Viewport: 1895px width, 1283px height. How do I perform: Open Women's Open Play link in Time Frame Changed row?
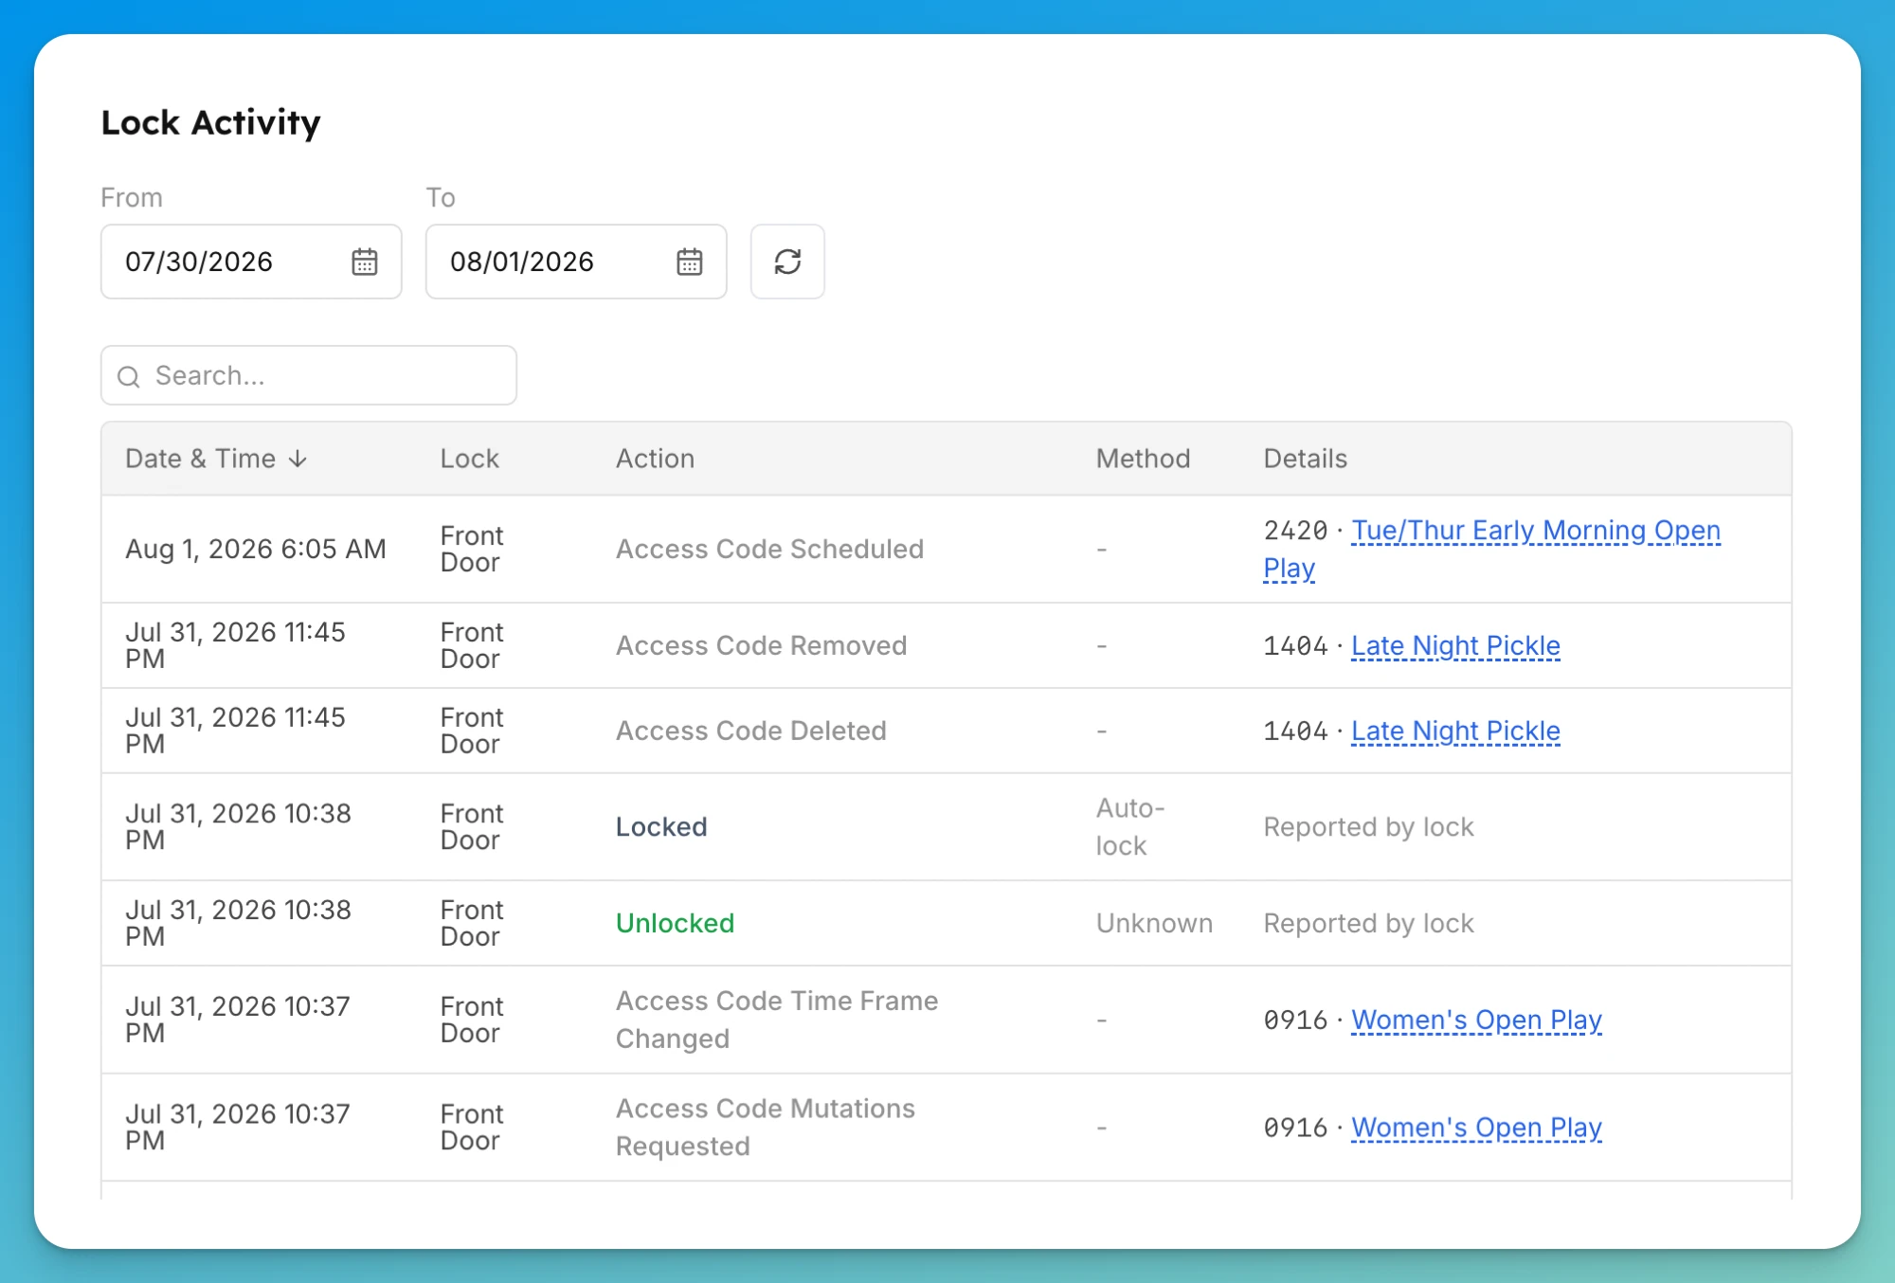(x=1476, y=1020)
